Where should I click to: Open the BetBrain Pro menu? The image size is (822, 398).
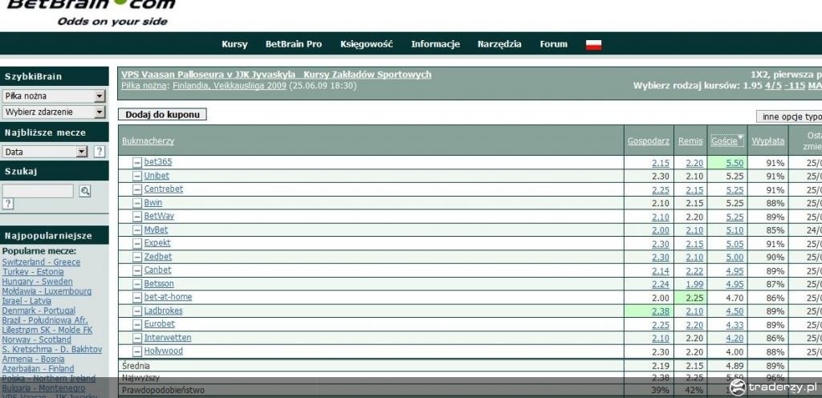pyautogui.click(x=294, y=44)
